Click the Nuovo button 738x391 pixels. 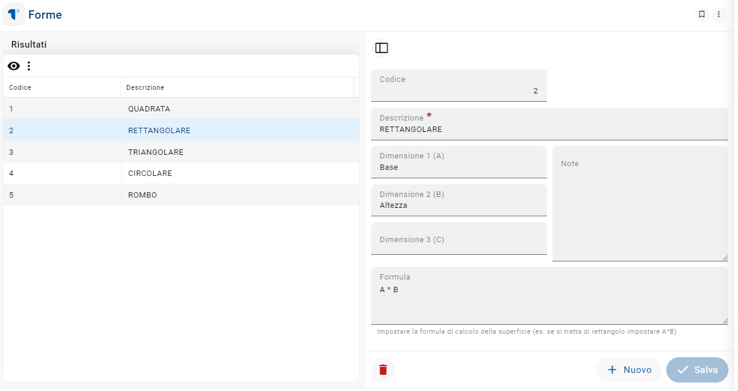(x=629, y=370)
